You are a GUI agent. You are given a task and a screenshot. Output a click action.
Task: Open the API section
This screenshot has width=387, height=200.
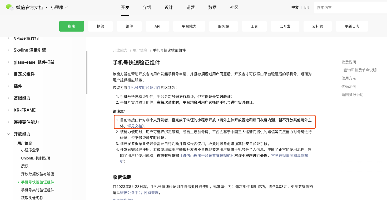(157, 26)
